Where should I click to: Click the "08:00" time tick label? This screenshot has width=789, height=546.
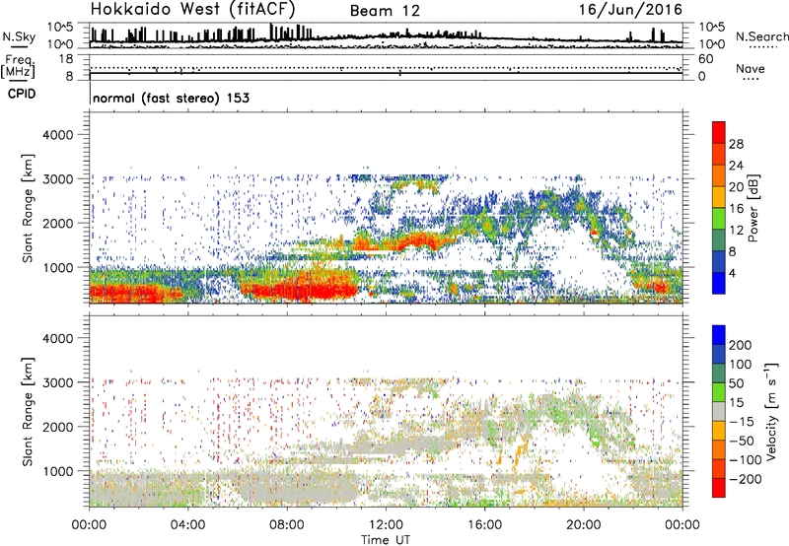(286, 525)
